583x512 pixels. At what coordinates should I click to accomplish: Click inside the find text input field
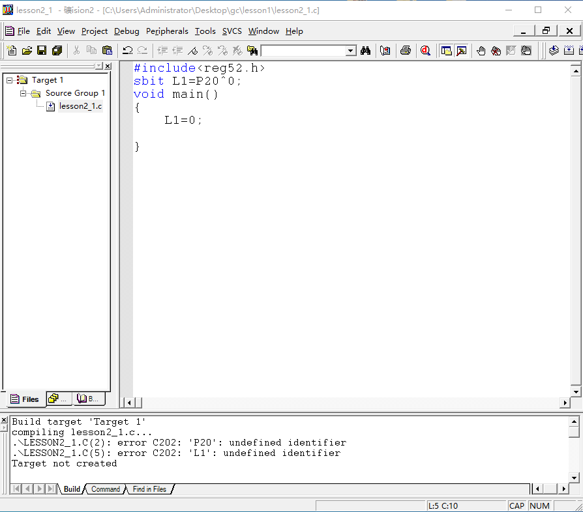click(304, 51)
